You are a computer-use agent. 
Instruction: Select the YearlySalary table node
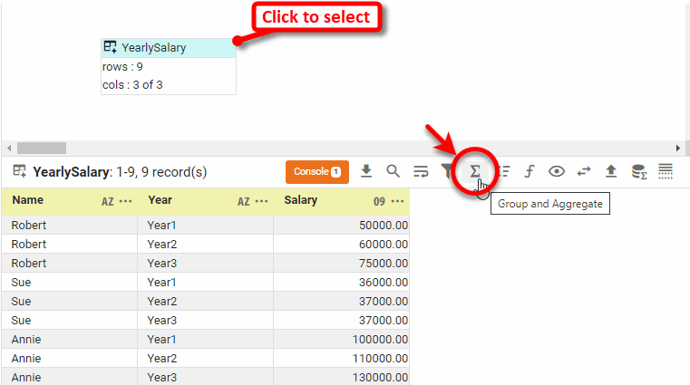tap(168, 47)
